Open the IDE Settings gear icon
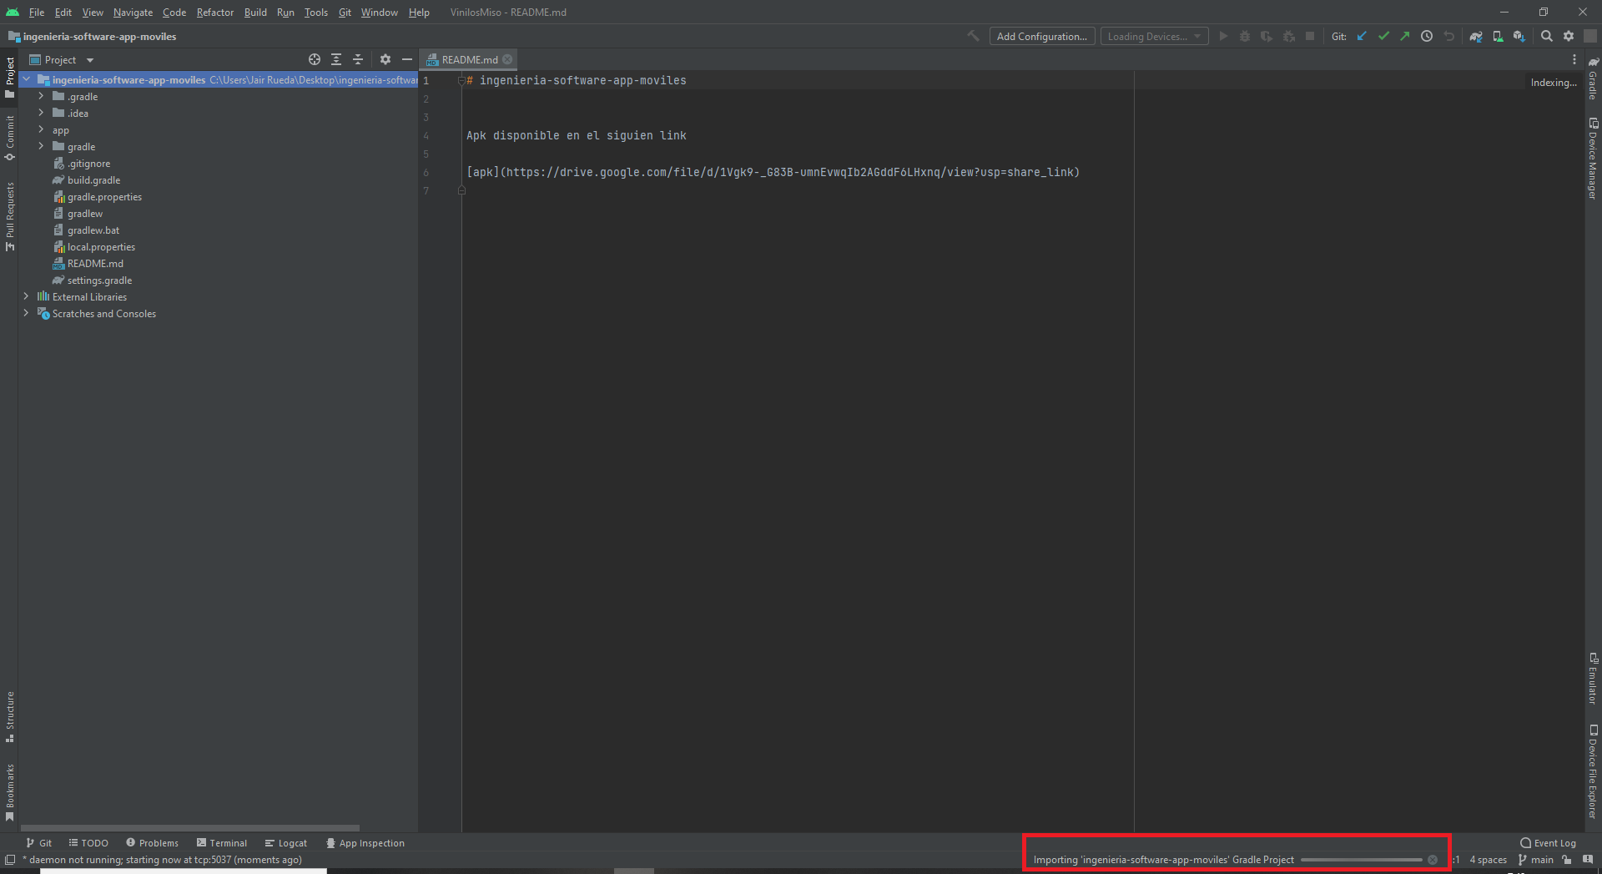This screenshot has width=1602, height=874. pos(1569,36)
